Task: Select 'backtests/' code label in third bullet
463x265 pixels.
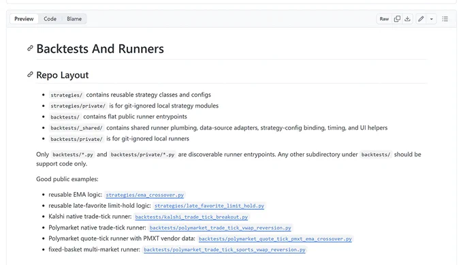Action: point(65,117)
